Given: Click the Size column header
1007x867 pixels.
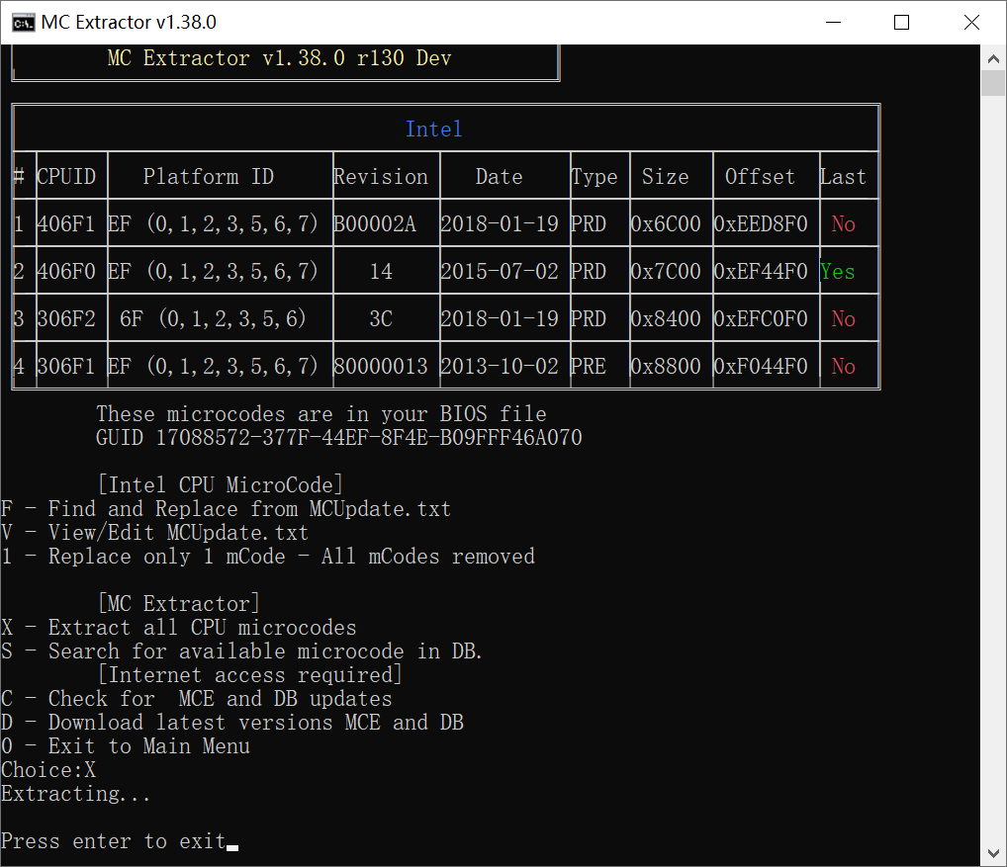Looking at the screenshot, I should 666,177.
